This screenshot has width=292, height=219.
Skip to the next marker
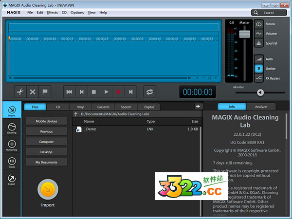(130, 92)
